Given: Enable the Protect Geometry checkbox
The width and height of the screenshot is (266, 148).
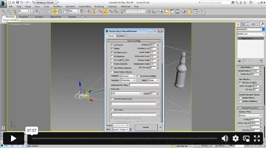Looking at the screenshot, I should click(112, 64).
